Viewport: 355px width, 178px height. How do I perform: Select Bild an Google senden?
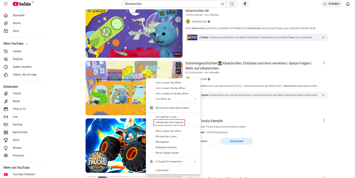pos(173,153)
